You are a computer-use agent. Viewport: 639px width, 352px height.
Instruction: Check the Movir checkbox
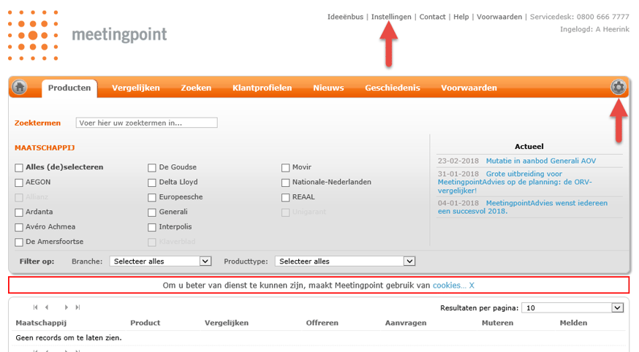coord(285,168)
